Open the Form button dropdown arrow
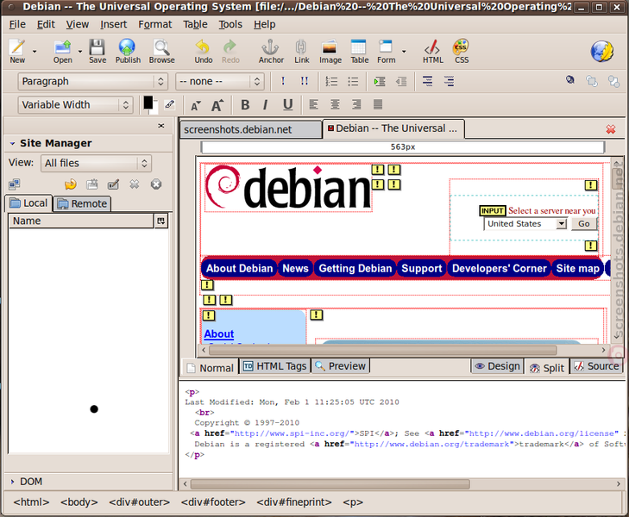Viewport: 629px width, 517px height. coord(404,51)
